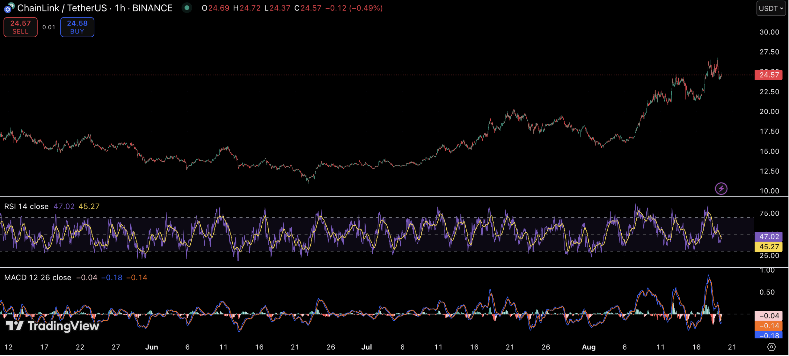The height and width of the screenshot is (356, 789).
Task: Click the Aug month label on time axis
Action: coord(588,347)
